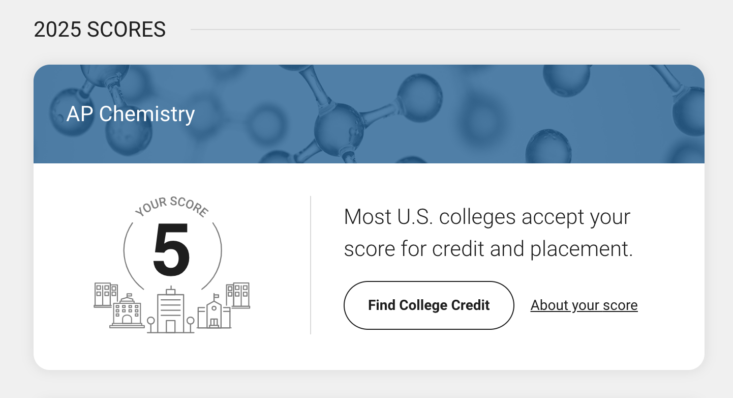733x398 pixels.
Task: Click the round tree icon right of tower
Action: [x=191, y=325]
